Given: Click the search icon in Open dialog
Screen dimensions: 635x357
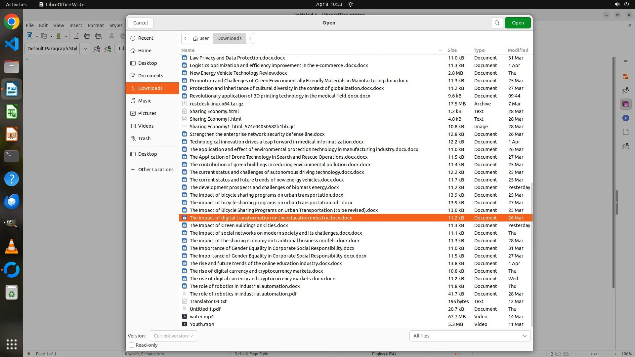Looking at the screenshot, I should (497, 23).
